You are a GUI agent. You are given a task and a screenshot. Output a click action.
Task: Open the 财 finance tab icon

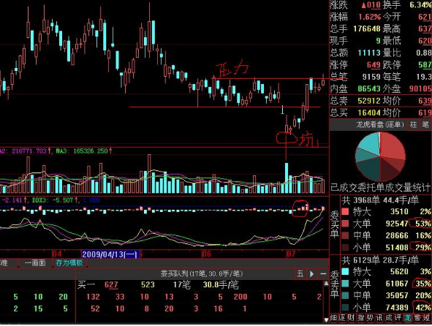351,318
